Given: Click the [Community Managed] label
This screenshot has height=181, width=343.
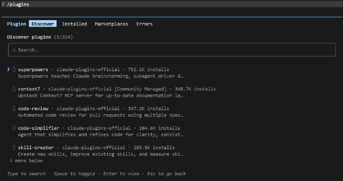Looking at the screenshot, I should click(141, 89).
